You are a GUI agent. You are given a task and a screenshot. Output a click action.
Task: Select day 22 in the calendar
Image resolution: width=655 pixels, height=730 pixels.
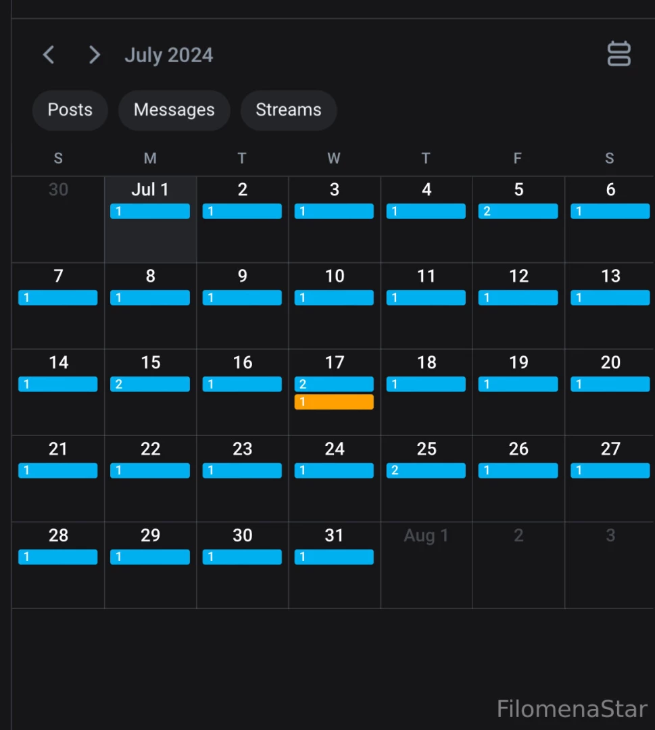pos(150,493)
